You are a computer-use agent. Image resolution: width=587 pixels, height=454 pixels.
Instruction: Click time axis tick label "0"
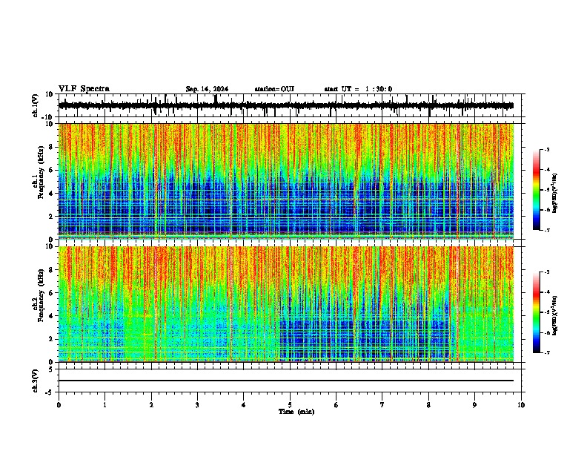tap(59, 405)
